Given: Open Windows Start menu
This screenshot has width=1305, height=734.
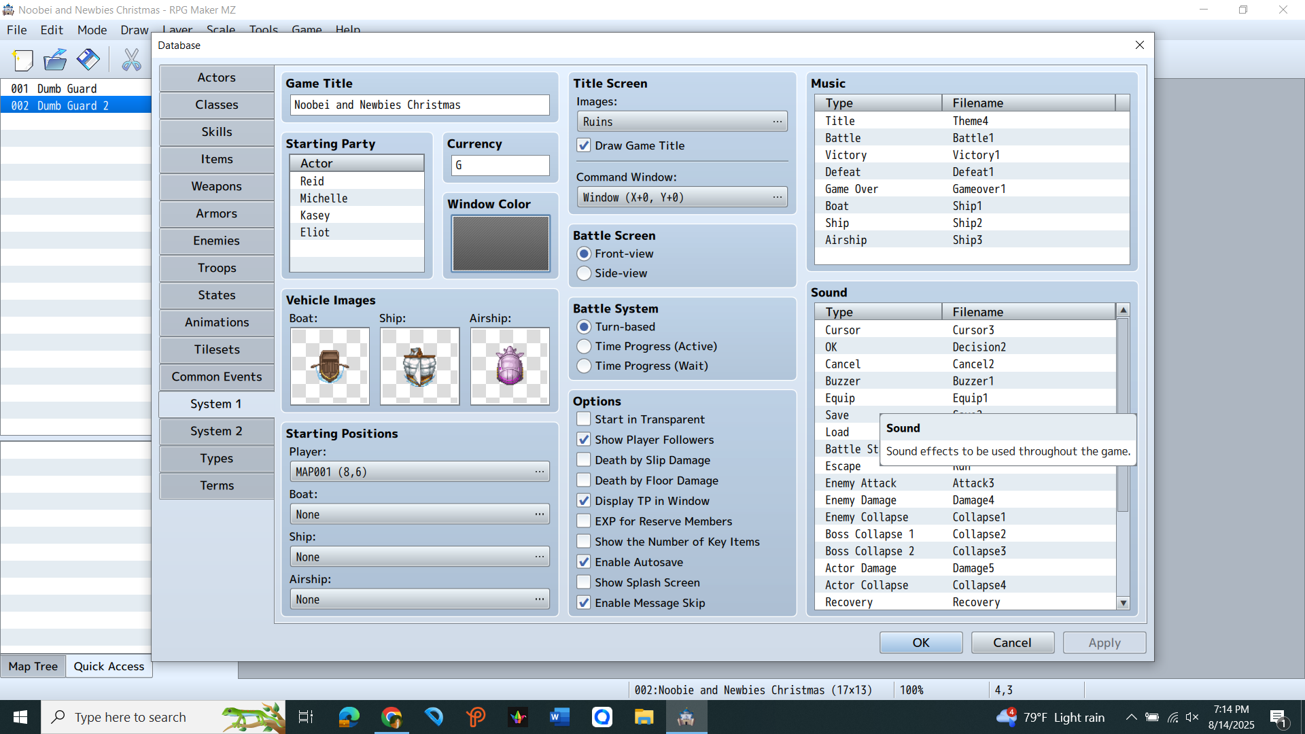Looking at the screenshot, I should pyautogui.click(x=20, y=717).
